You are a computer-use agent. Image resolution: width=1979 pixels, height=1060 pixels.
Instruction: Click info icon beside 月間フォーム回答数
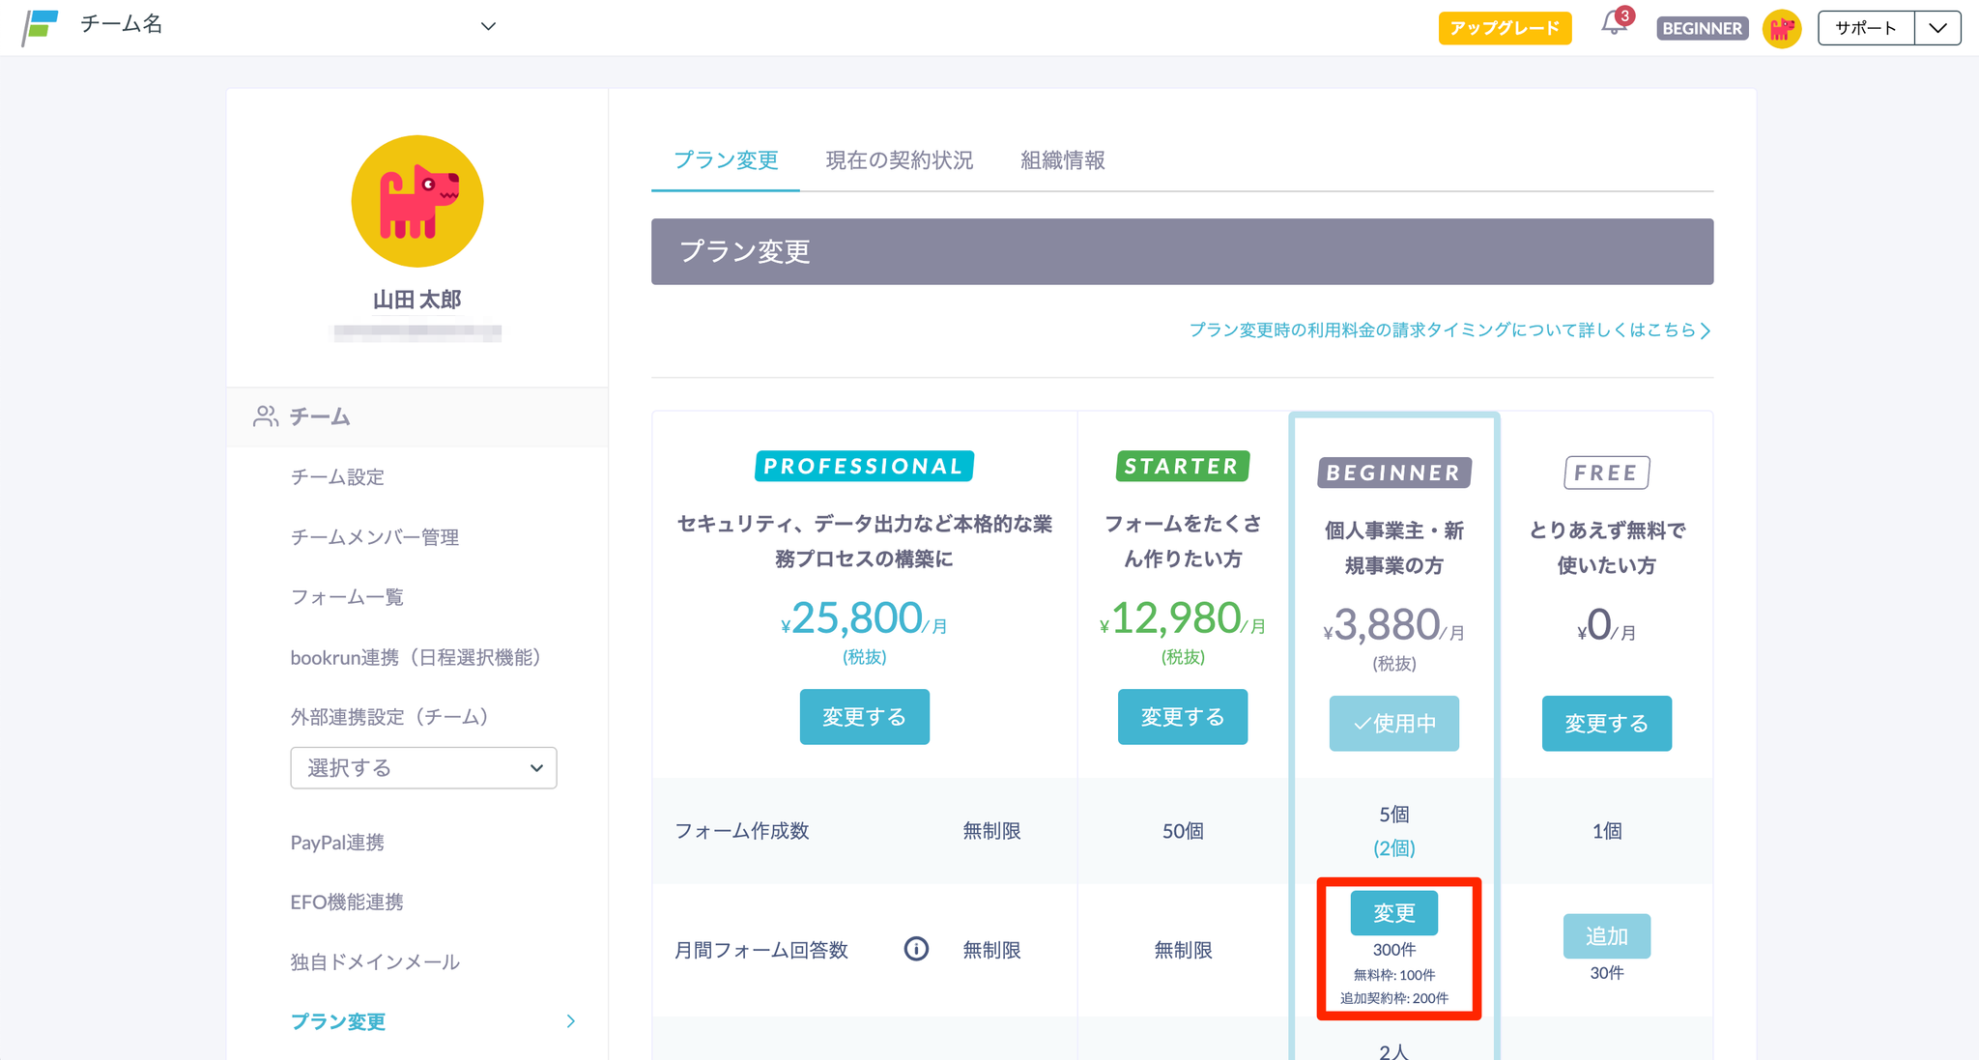916,949
